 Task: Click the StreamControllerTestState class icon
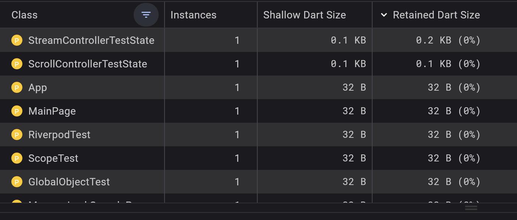pos(17,40)
